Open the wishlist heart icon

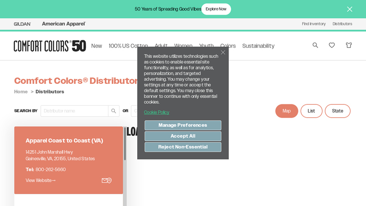[x=332, y=45]
